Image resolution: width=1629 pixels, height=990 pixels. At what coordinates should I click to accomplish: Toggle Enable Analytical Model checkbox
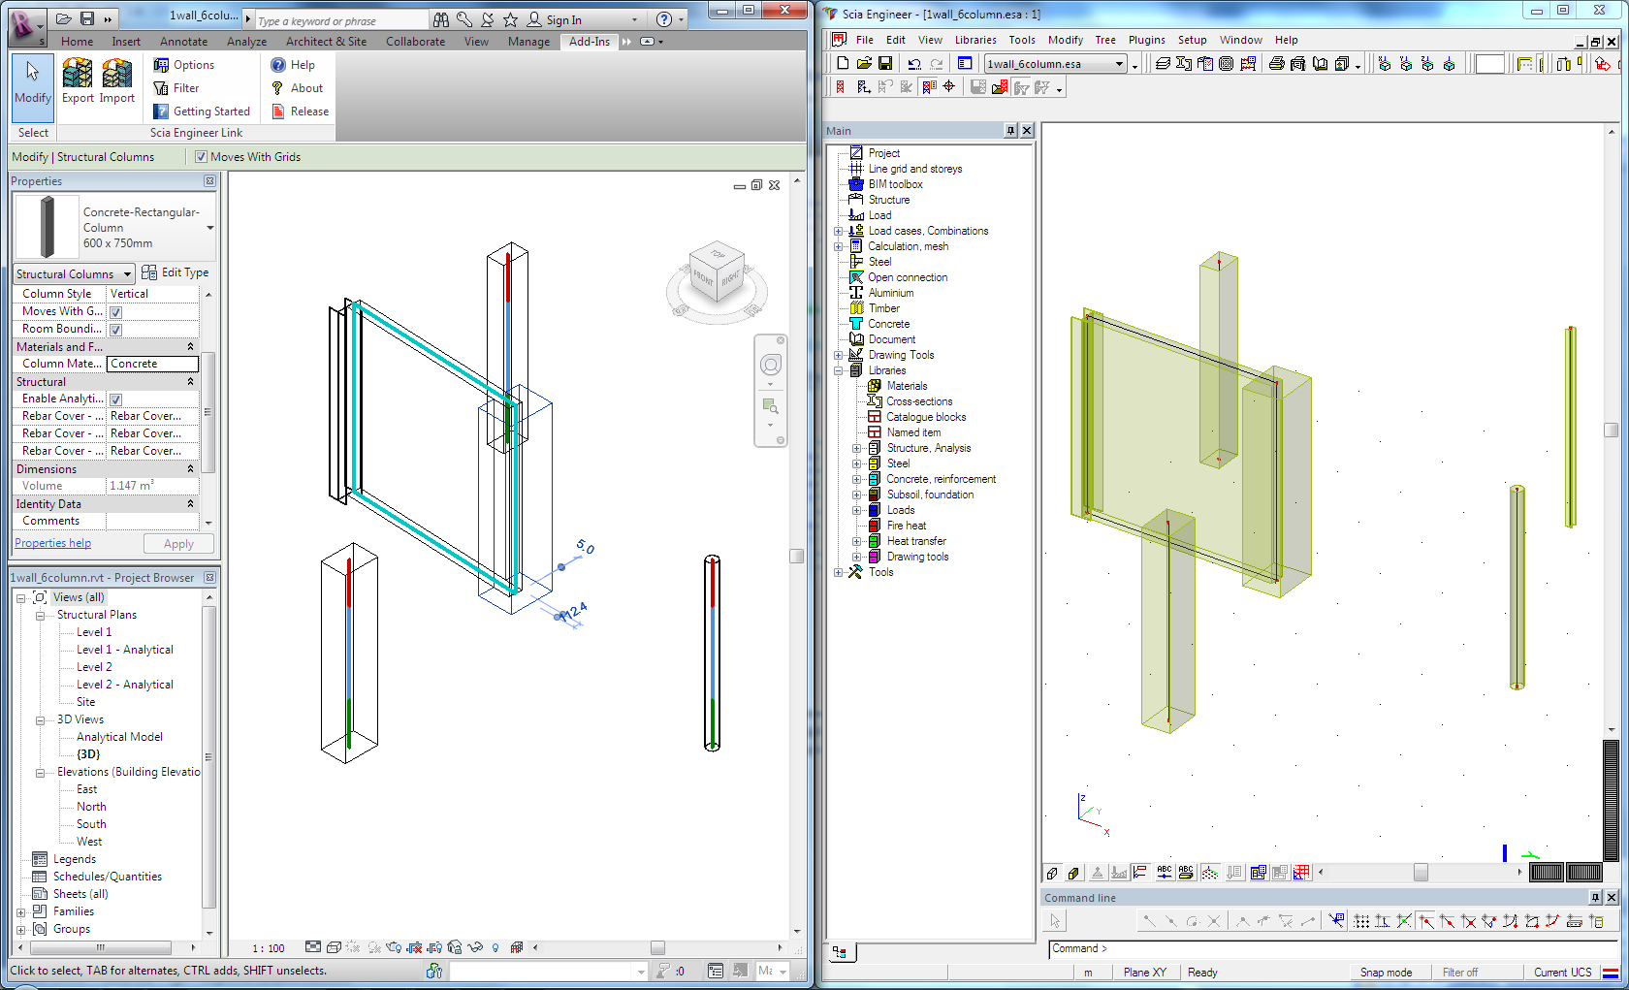[115, 399]
